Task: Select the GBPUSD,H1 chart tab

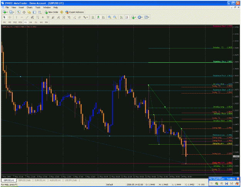Action: 8,180
